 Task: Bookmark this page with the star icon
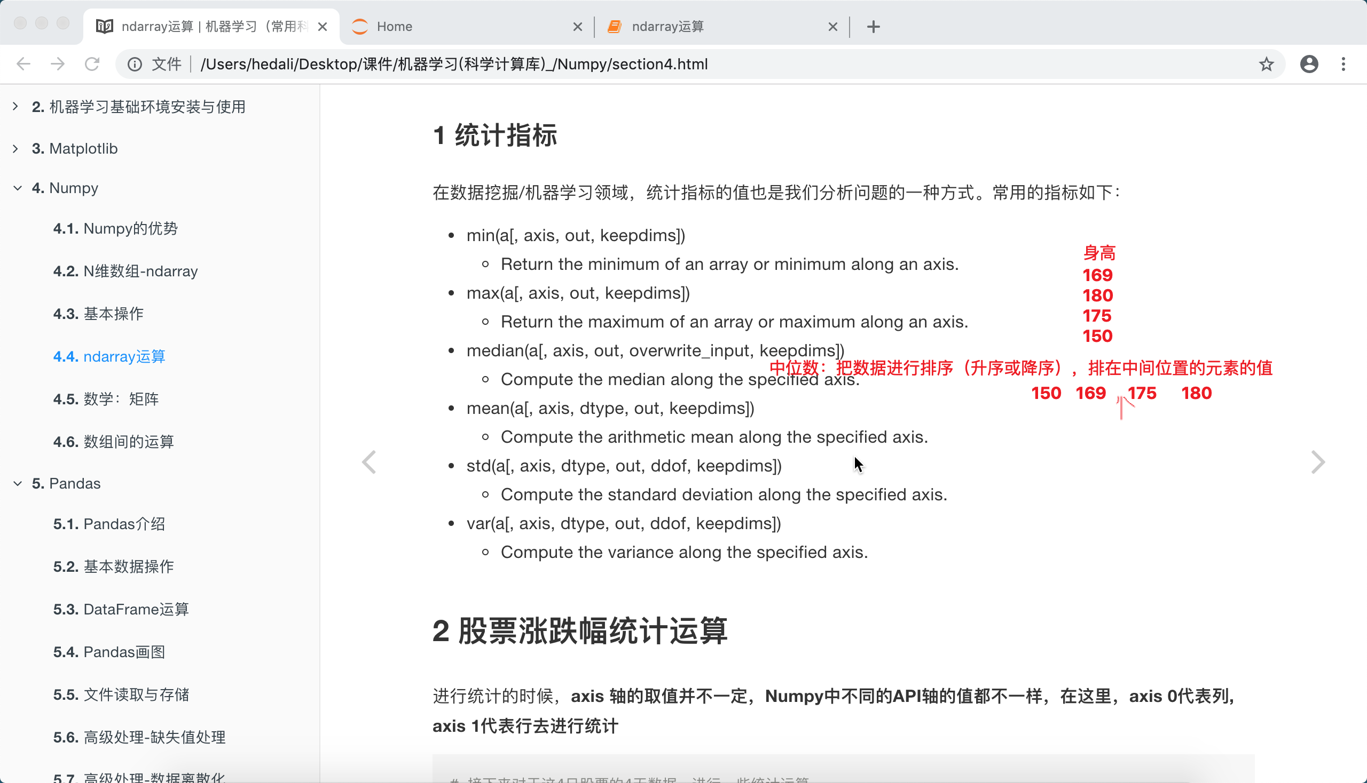pyautogui.click(x=1266, y=64)
